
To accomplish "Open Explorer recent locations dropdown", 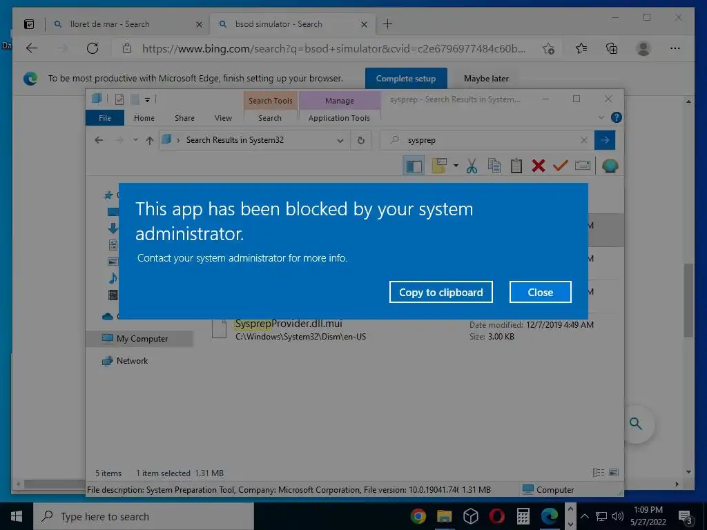I will click(135, 140).
